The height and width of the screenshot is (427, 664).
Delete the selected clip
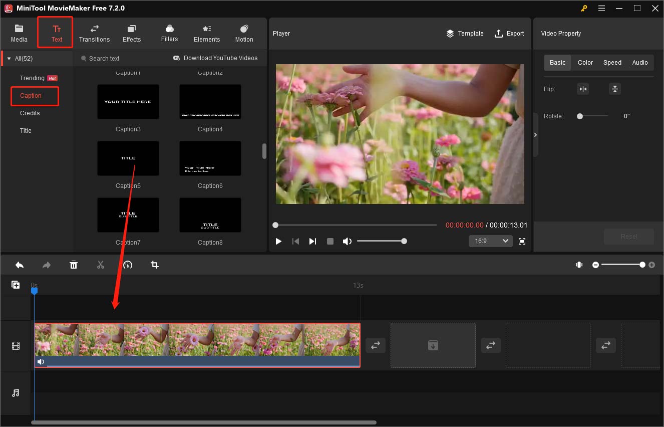74,265
